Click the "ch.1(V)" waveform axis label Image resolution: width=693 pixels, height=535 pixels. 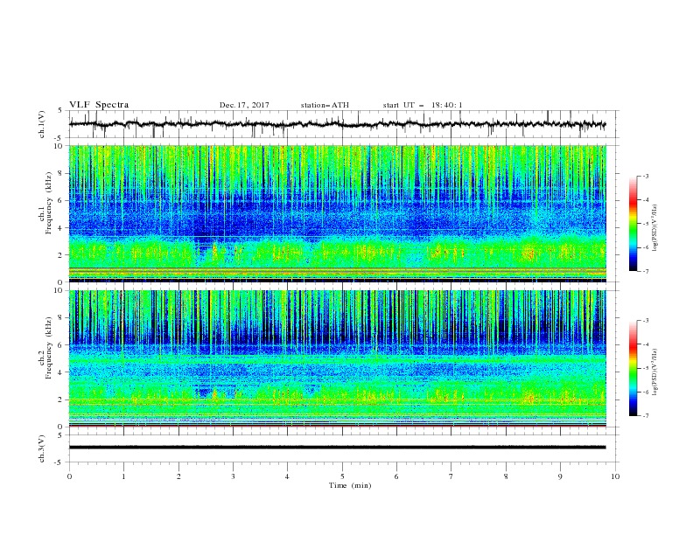click(x=42, y=124)
